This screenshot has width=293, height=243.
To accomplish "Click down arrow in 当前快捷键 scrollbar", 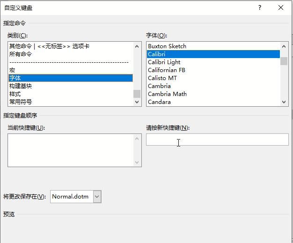I will [x=137, y=162].
